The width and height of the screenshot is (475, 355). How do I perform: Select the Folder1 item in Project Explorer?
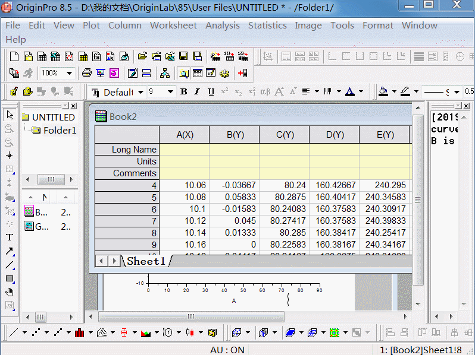(x=59, y=130)
